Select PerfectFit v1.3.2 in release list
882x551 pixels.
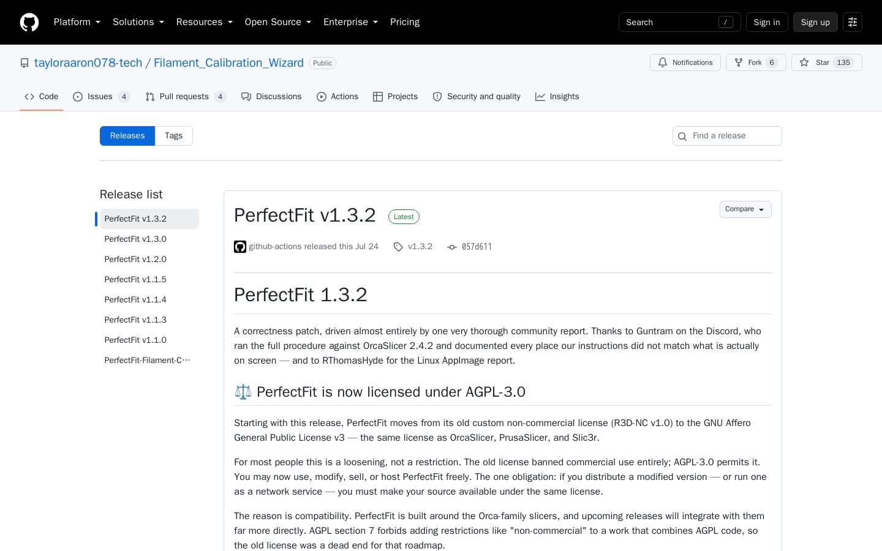coord(149,219)
